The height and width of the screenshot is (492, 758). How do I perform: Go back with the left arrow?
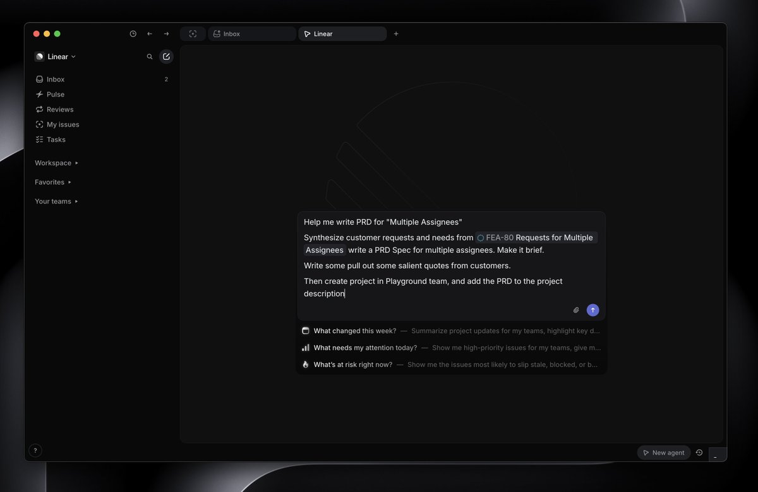[x=150, y=34]
